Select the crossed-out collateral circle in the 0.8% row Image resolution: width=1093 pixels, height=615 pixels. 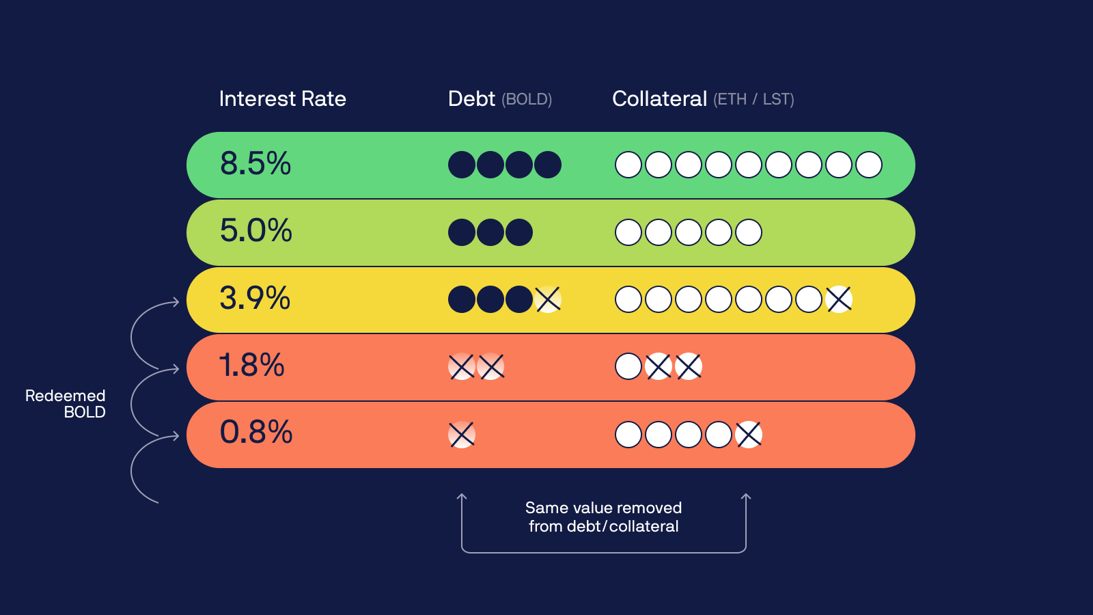click(749, 435)
